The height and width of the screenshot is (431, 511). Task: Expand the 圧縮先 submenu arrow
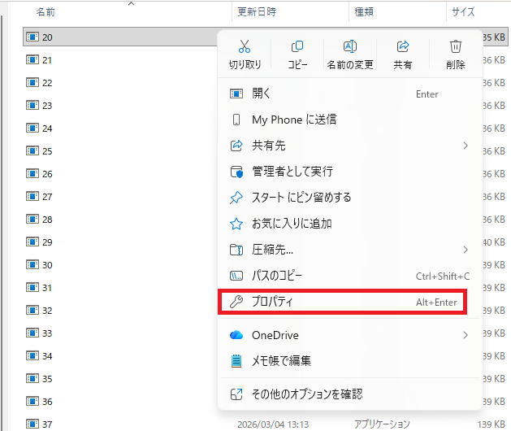[x=466, y=250]
